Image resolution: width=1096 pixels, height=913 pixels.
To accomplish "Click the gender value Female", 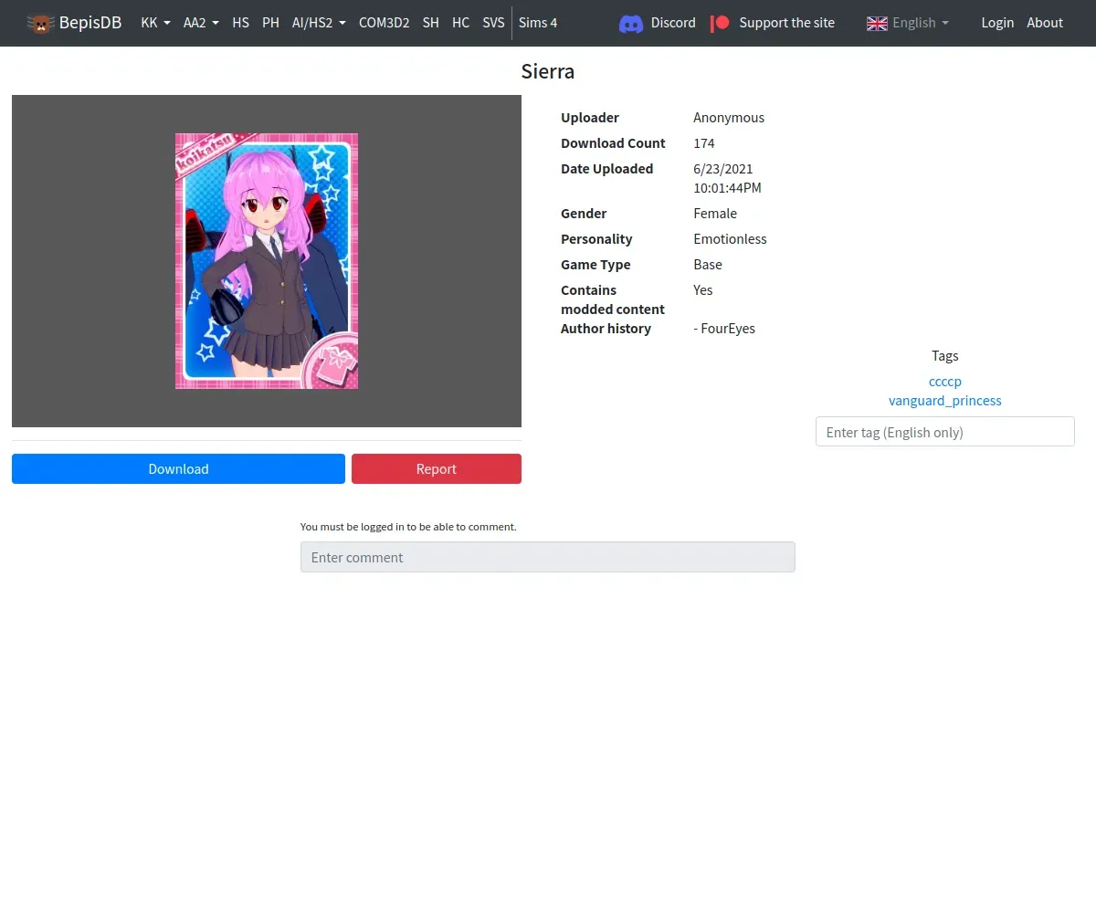I will pos(715,214).
